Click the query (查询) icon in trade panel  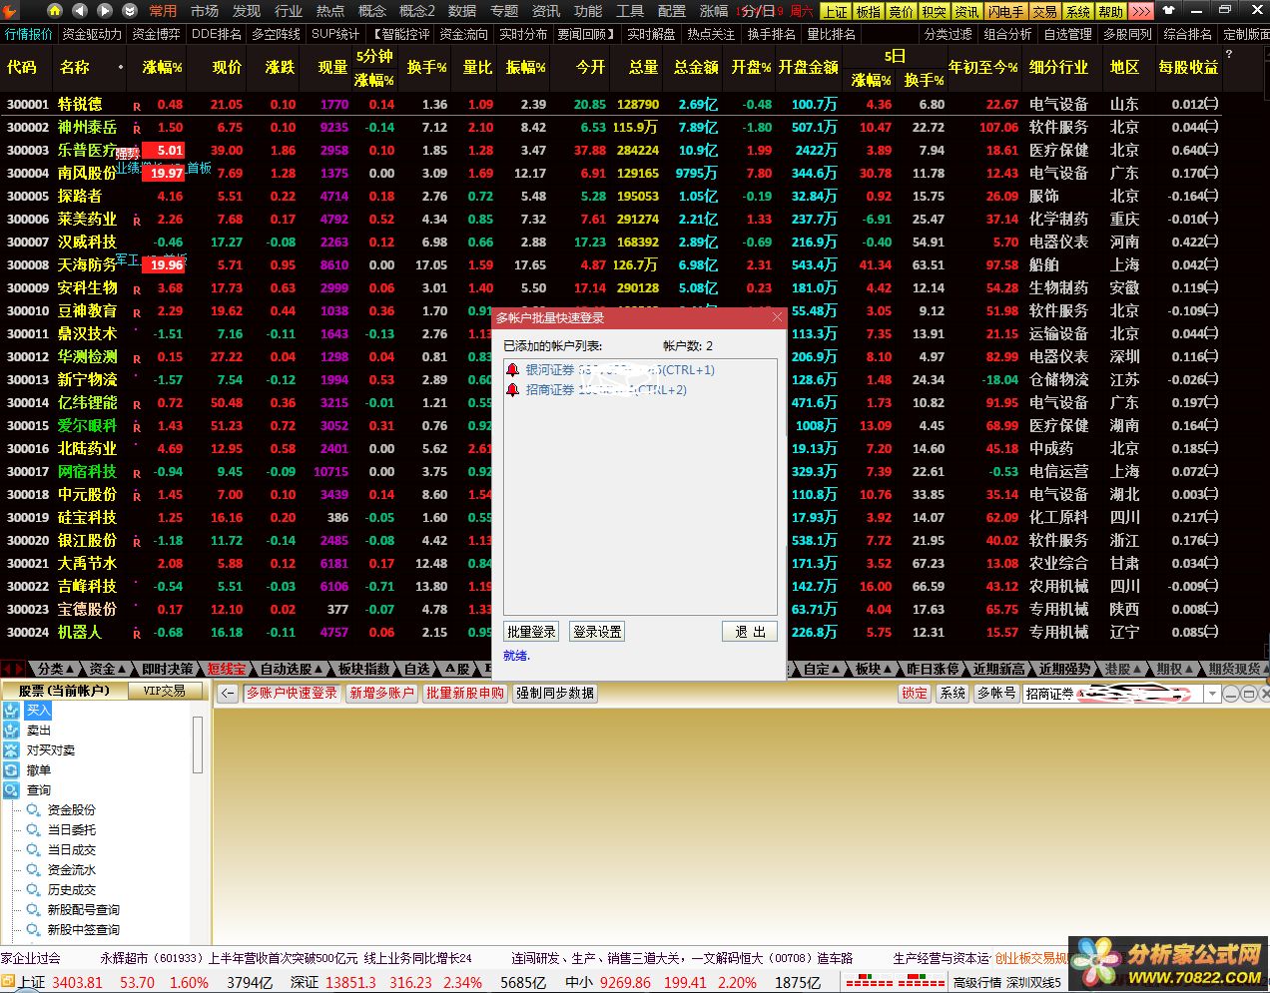pyautogui.click(x=12, y=790)
